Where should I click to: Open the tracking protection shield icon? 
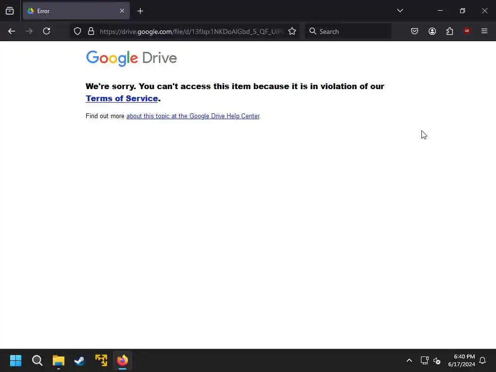pos(77,31)
